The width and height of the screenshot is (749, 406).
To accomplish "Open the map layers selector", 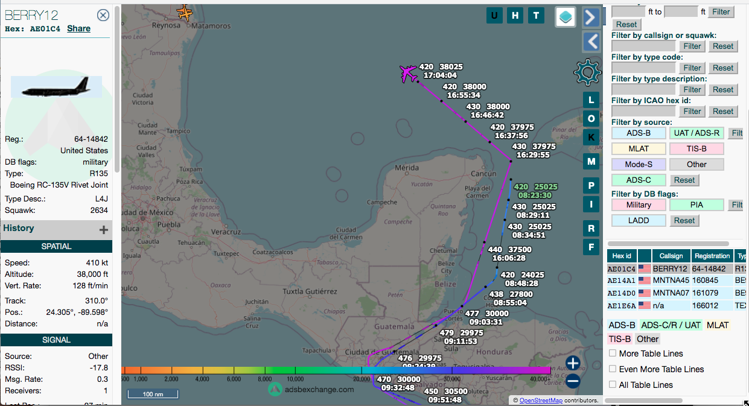I will [x=566, y=17].
